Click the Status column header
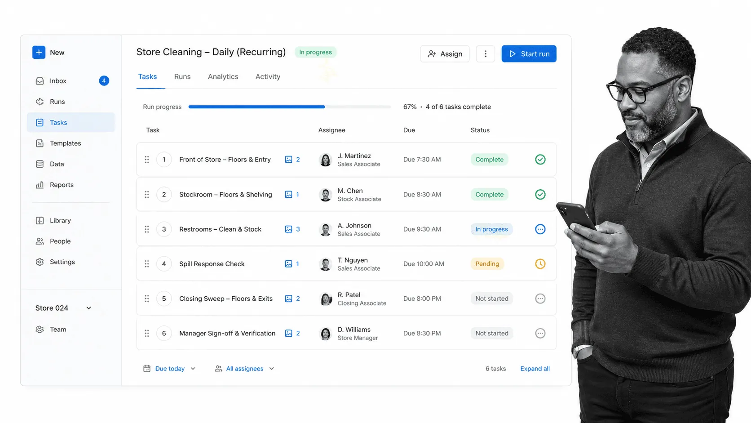 tap(480, 130)
